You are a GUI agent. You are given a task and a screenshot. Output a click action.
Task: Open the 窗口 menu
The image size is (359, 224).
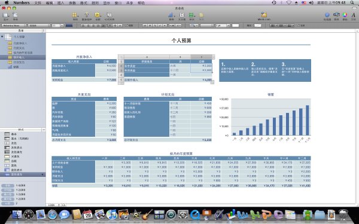click(x=118, y=3)
